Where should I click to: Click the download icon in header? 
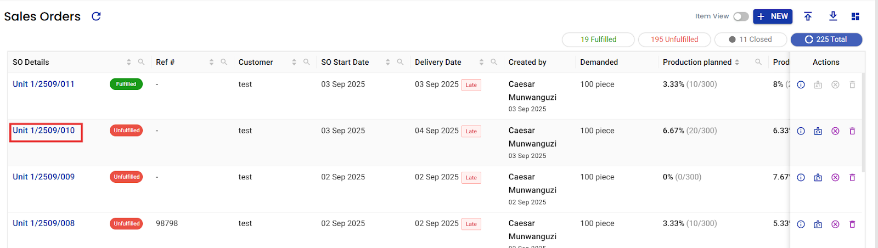833,16
